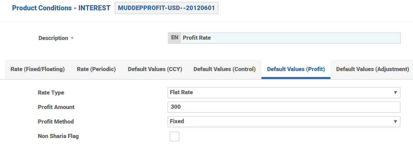This screenshot has height=146, width=413.
Task: Focus the Description field containing Profit Rate
Action: (x=290, y=38)
